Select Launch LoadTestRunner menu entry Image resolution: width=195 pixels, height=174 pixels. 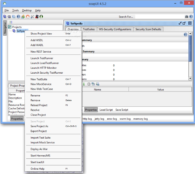click(x=53, y=63)
